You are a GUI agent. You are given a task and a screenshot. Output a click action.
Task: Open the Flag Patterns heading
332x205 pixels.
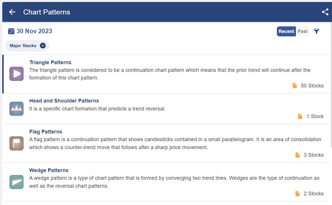point(46,131)
